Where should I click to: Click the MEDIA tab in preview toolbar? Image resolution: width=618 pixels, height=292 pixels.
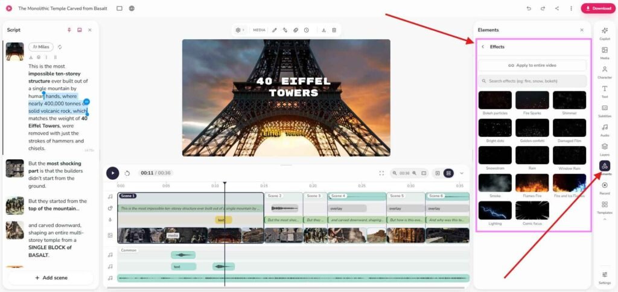pyautogui.click(x=259, y=30)
